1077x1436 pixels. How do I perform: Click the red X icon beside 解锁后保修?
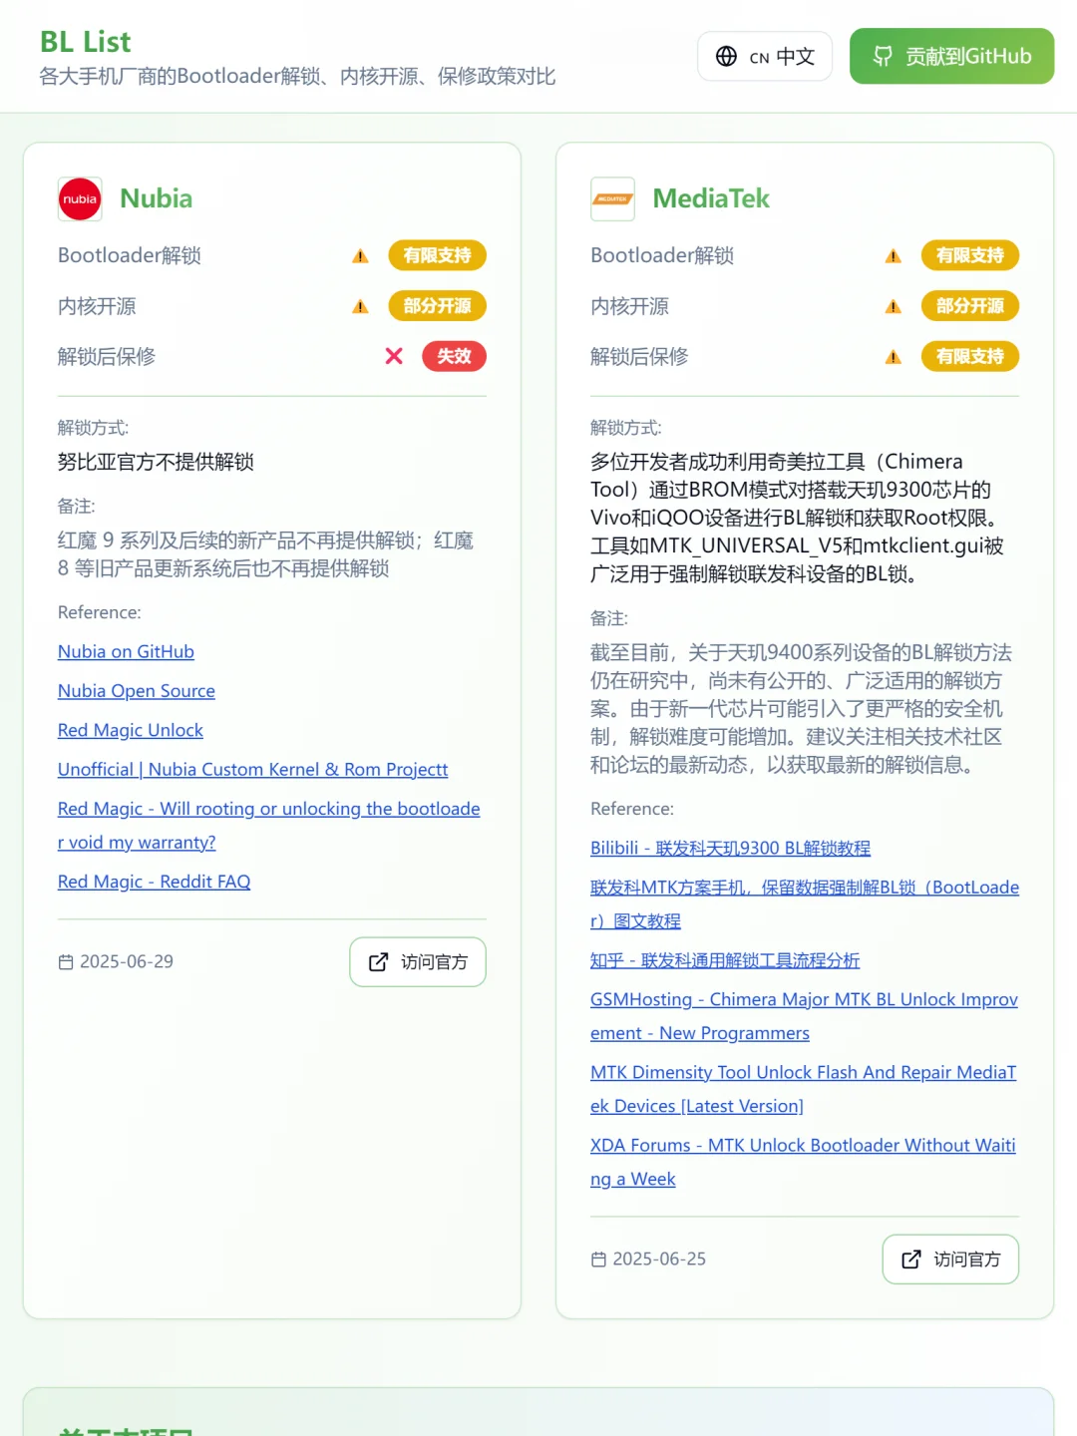394,356
